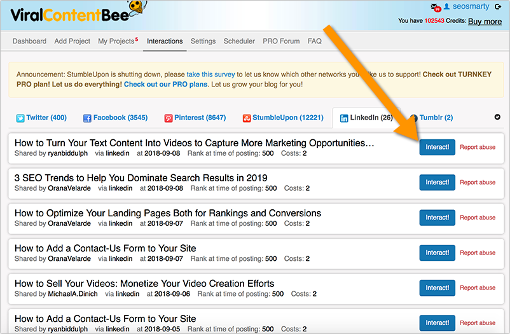
Task: Click the logout arrow icon
Action: click(x=498, y=6)
